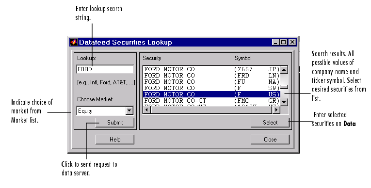Click the horizontal scrollbar left arrow
This screenshot has height=188, width=371.
pyautogui.click(x=147, y=110)
